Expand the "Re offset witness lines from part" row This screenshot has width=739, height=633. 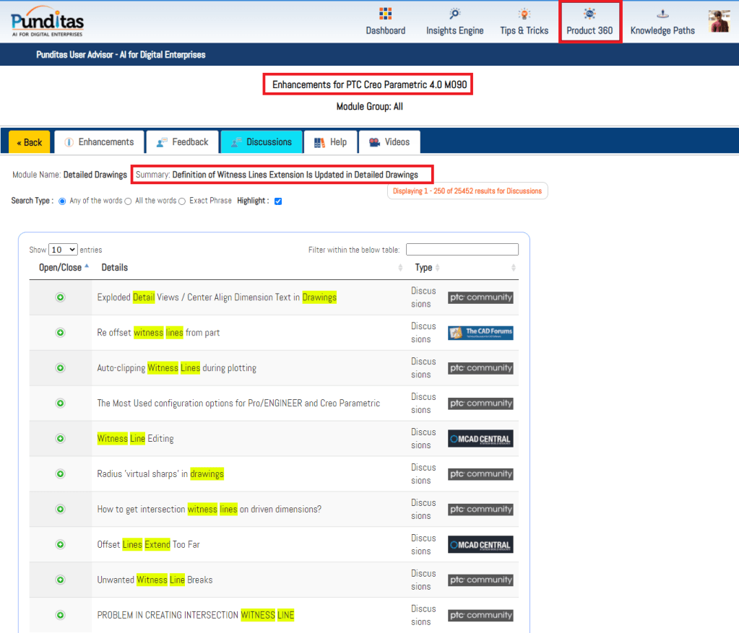pos(61,333)
